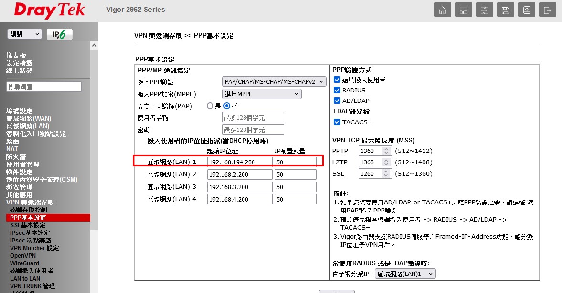Click the DrayTek logo
This screenshot has height=293, width=562.
[x=50, y=10]
